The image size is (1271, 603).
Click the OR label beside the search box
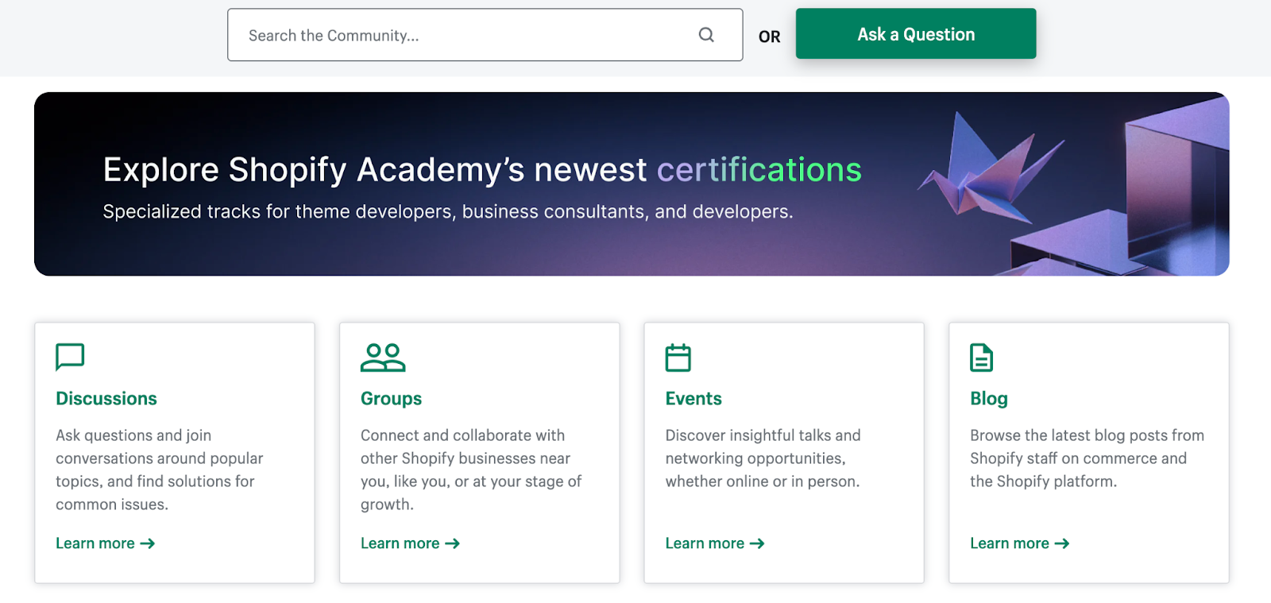(769, 37)
